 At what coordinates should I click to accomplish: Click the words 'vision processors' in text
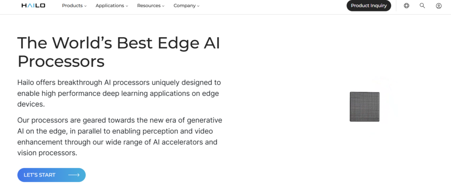tap(47, 153)
